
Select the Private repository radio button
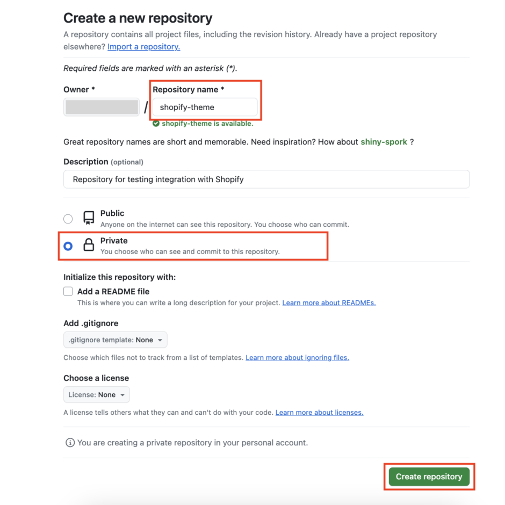tap(68, 246)
